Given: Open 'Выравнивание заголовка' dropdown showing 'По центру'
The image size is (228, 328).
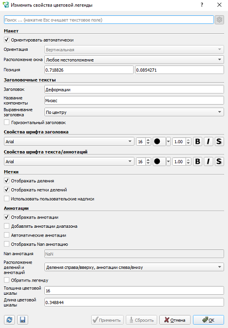Looking at the screenshot, I should (134, 112).
